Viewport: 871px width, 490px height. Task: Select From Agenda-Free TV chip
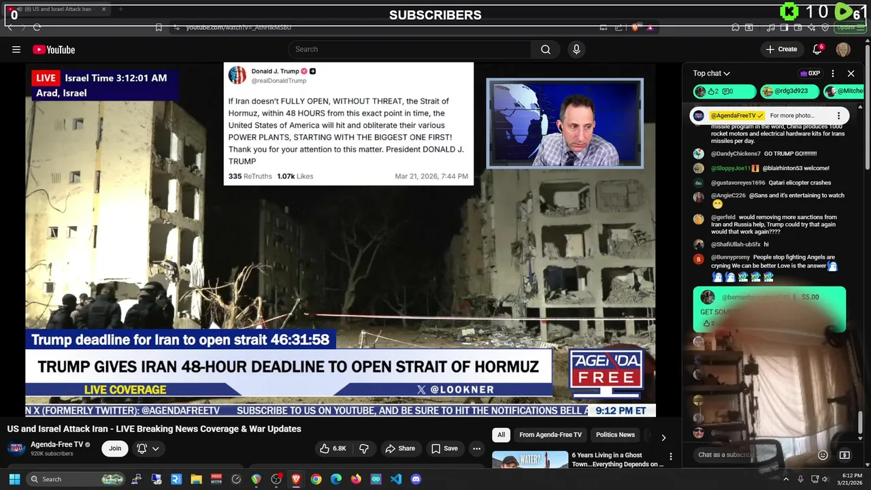point(550,435)
